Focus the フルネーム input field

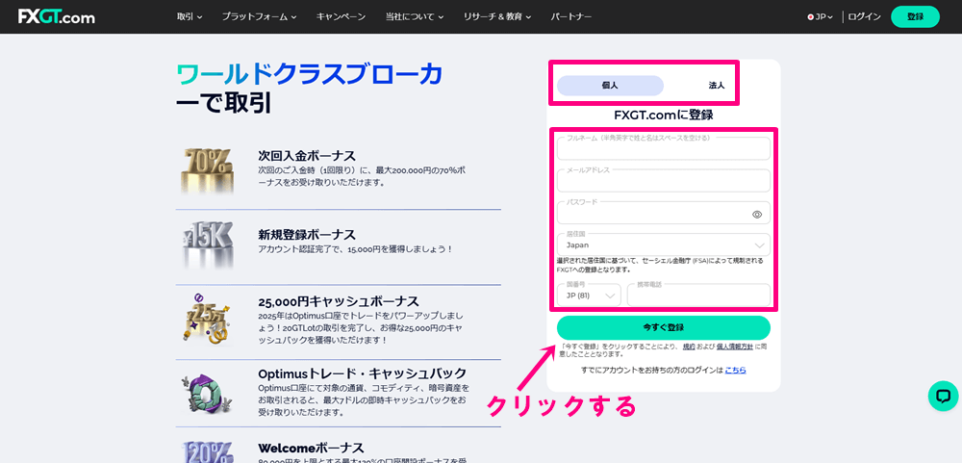[663, 148]
